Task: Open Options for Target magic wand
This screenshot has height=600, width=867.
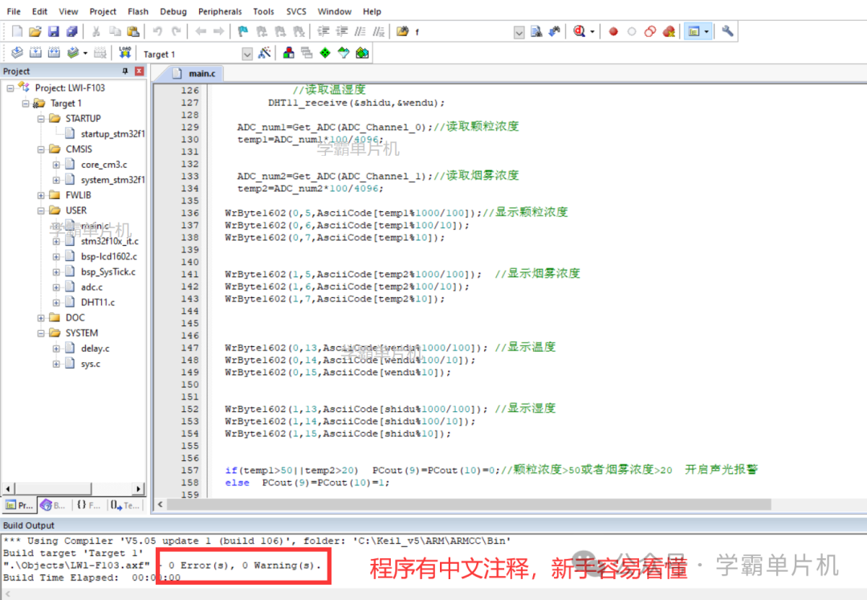Action: tap(264, 52)
